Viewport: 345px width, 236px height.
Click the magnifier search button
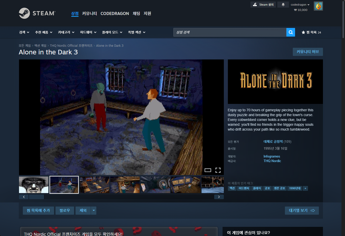click(291, 32)
